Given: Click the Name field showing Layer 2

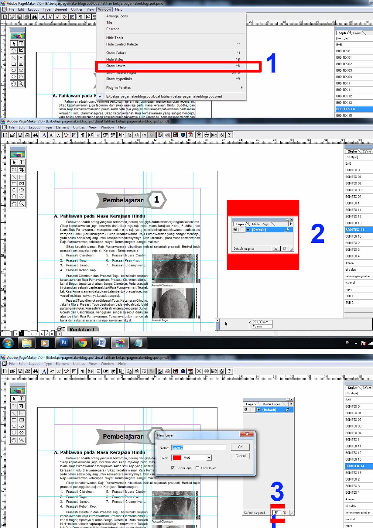Looking at the screenshot, I should point(199,447).
